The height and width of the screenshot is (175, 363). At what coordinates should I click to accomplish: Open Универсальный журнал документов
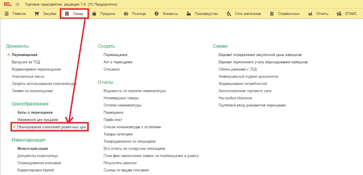[248, 76]
